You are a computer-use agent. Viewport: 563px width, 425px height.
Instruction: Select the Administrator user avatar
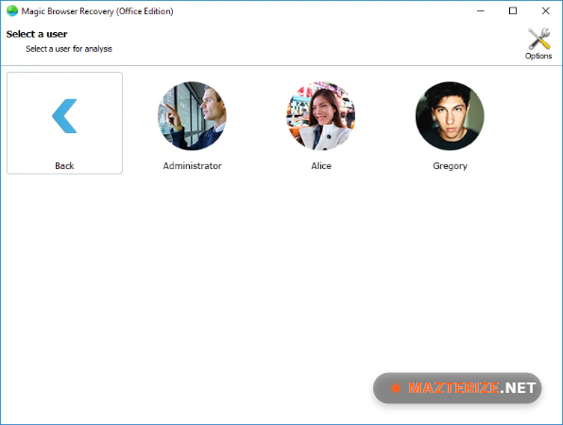click(192, 116)
